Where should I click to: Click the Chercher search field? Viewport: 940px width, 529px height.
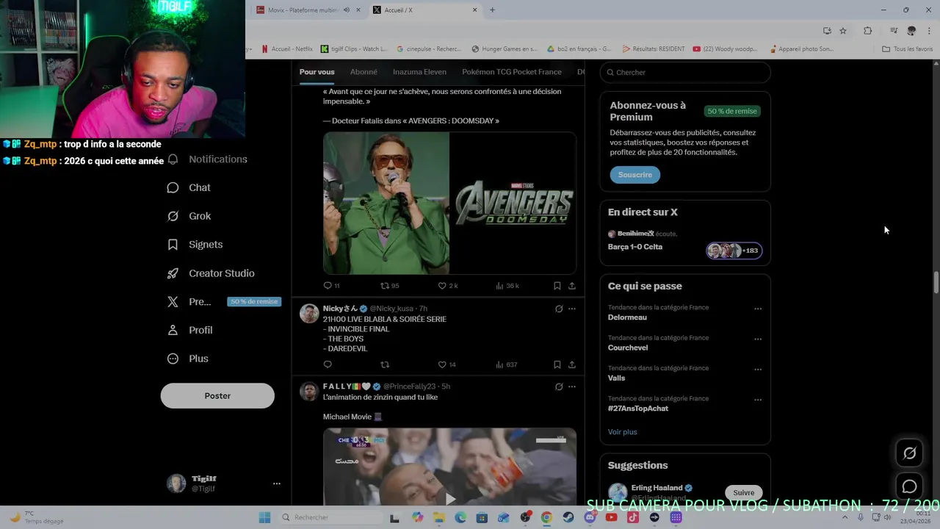click(685, 73)
